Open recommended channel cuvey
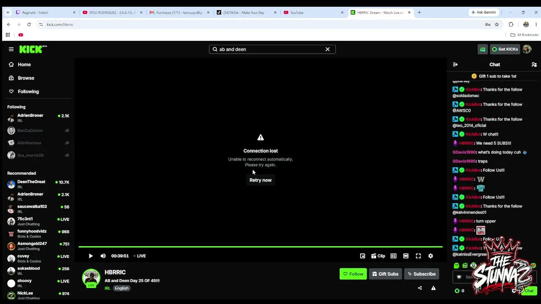Image resolution: width=541 pixels, height=304 pixels. click(38, 258)
